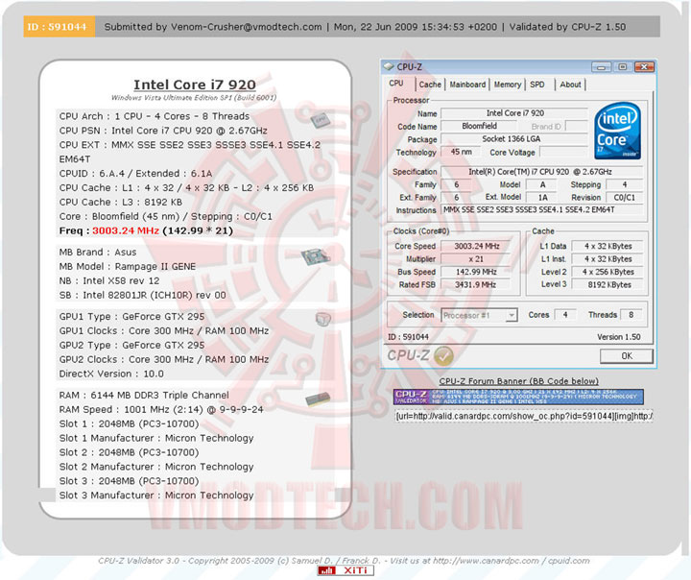Click the Technology value 45 nm
The image size is (691, 580).
(461, 152)
